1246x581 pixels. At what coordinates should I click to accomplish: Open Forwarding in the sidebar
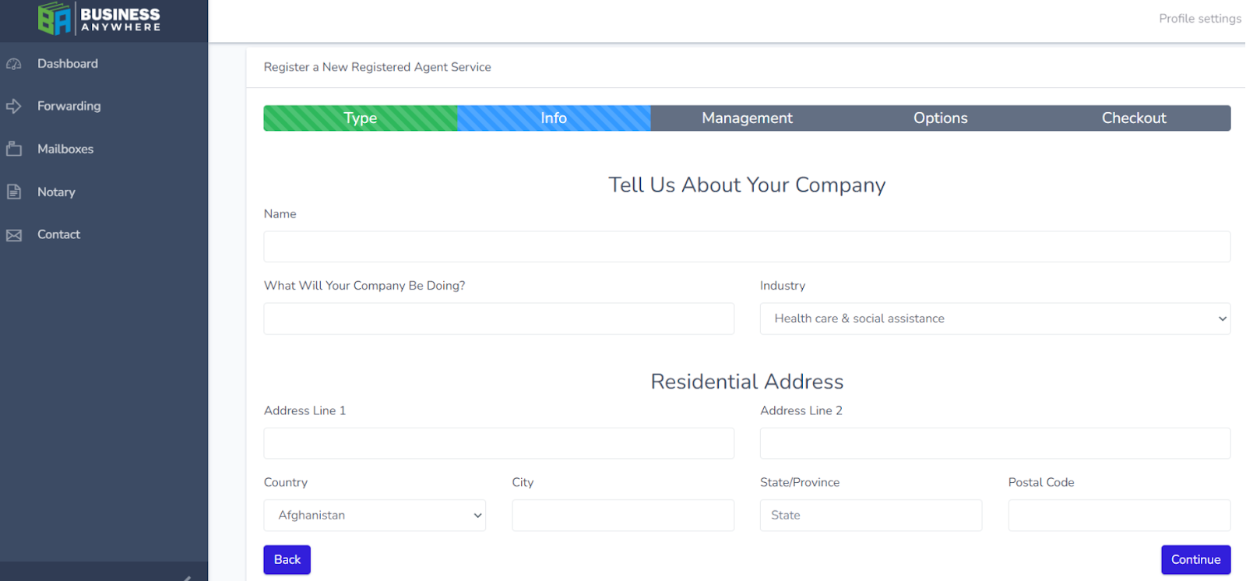click(69, 106)
